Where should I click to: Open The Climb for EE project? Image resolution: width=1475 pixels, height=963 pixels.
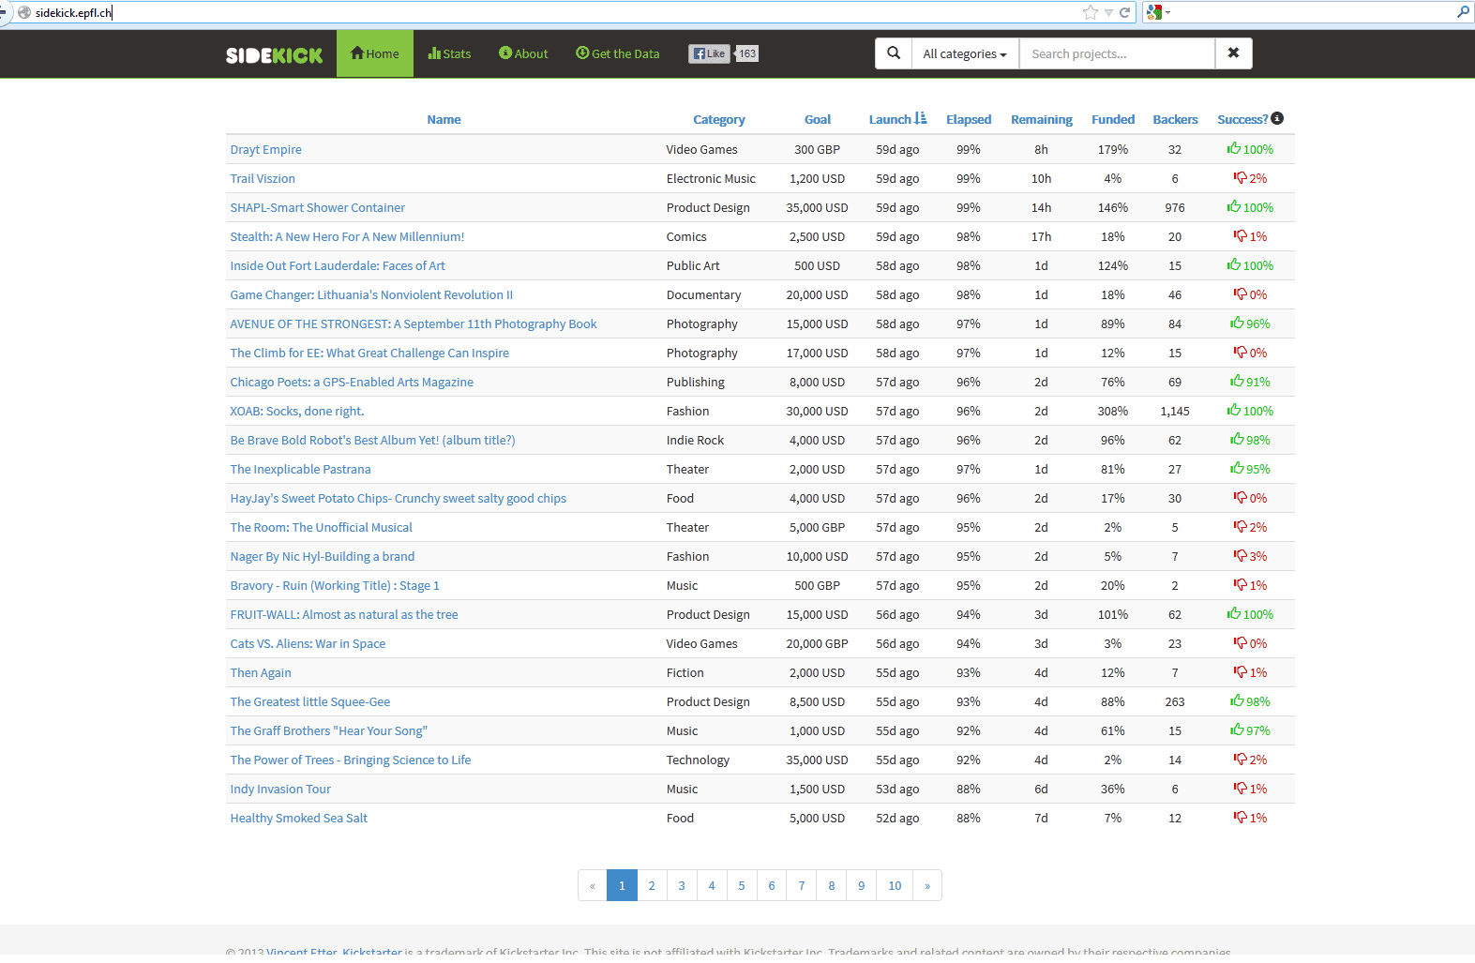369,353
